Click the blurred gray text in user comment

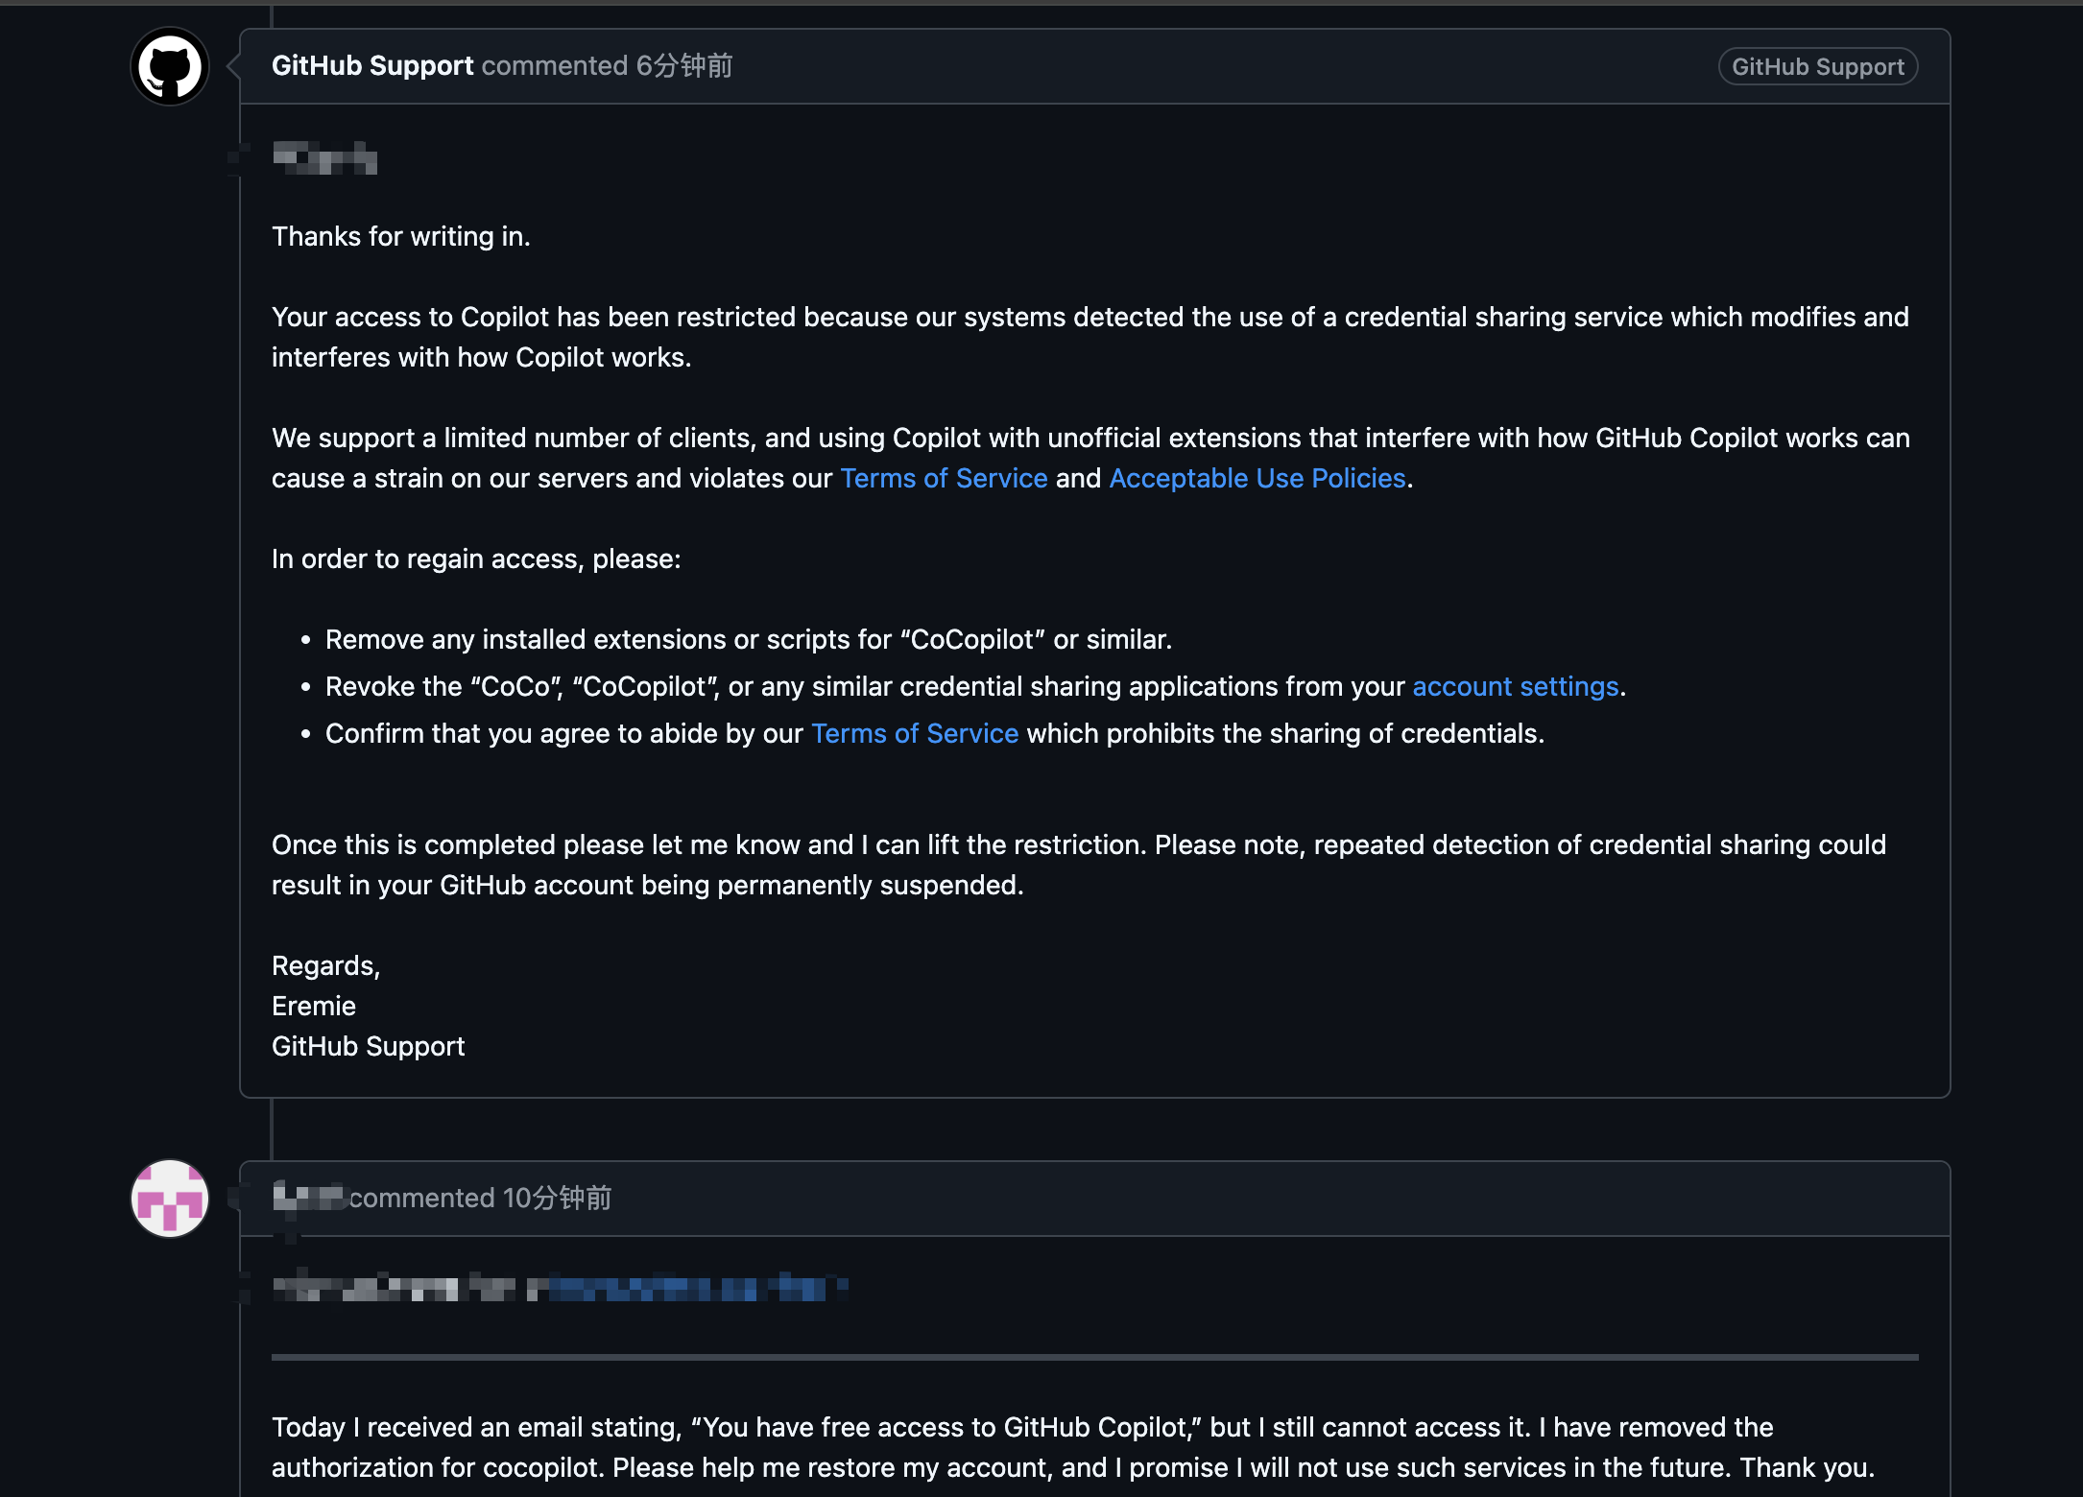tap(394, 1287)
